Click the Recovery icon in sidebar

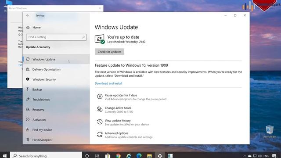(28, 109)
